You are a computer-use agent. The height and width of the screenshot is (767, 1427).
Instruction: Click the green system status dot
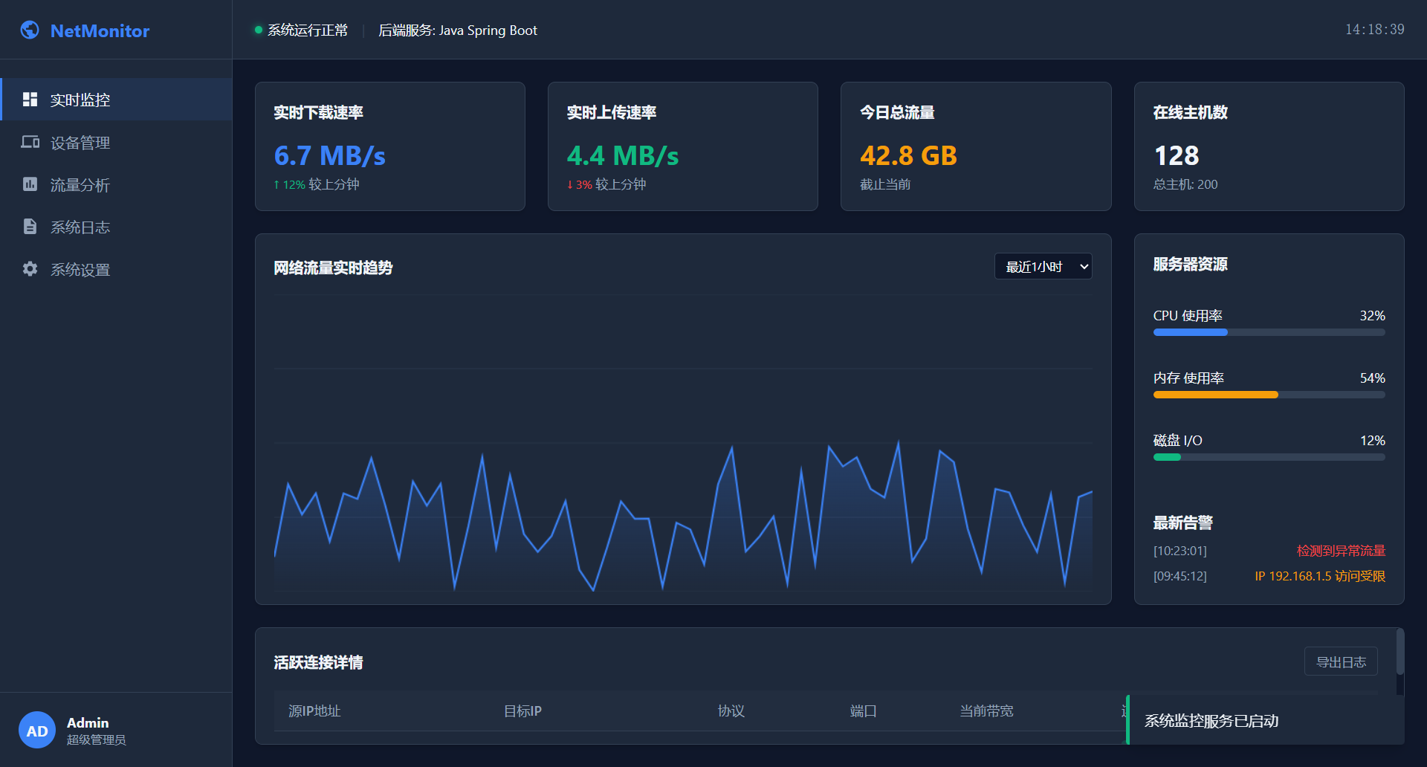click(259, 30)
